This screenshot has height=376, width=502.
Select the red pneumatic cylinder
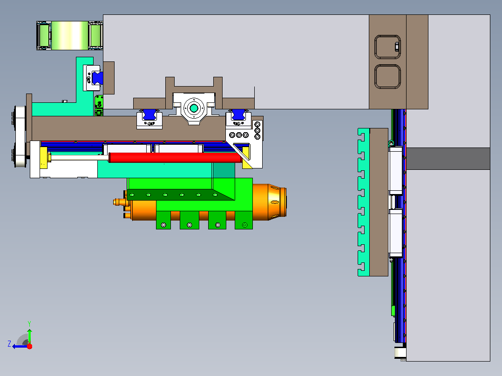(175, 158)
